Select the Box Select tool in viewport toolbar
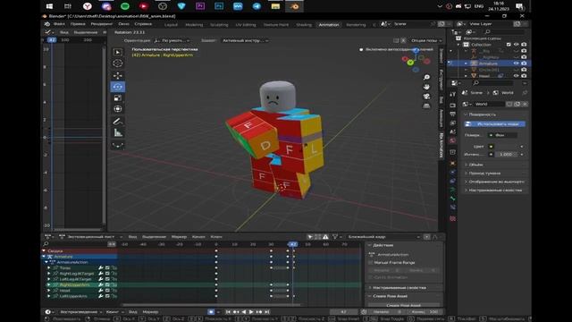 coord(117,52)
